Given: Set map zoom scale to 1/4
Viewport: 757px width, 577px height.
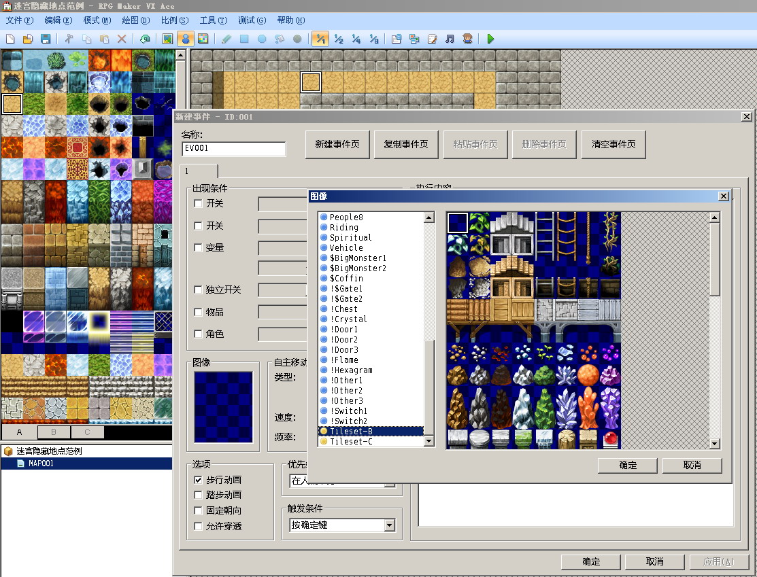Looking at the screenshot, I should tap(356, 39).
